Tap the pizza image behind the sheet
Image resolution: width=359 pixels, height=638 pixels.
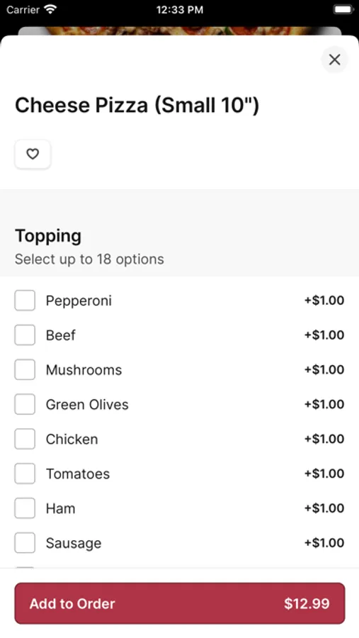180,31
